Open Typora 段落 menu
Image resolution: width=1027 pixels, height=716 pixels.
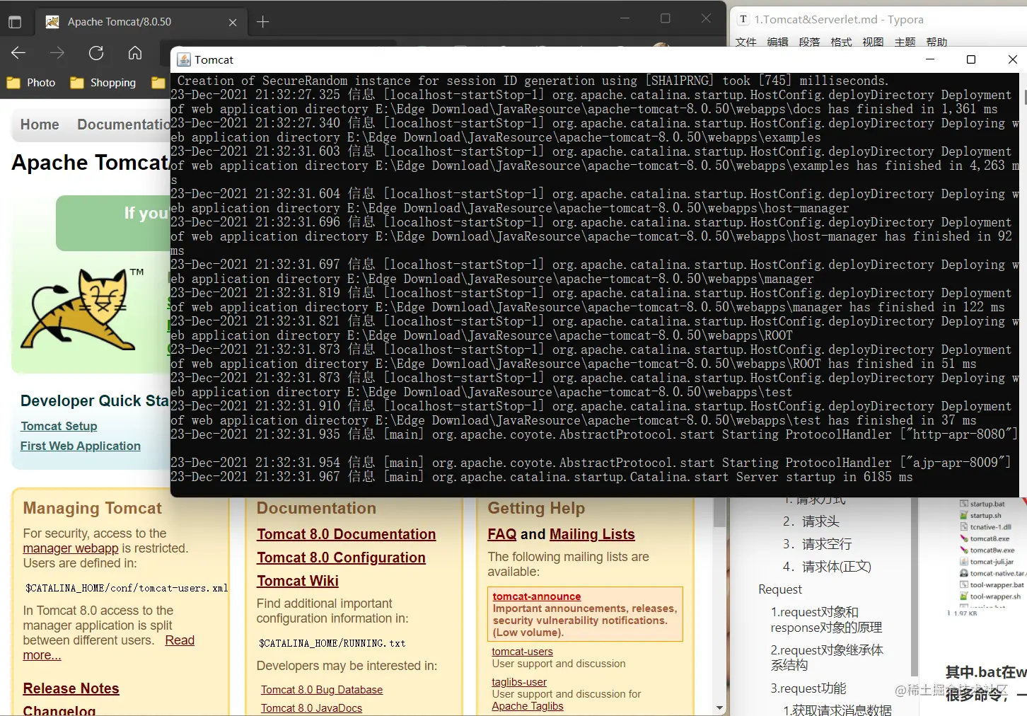coord(809,42)
